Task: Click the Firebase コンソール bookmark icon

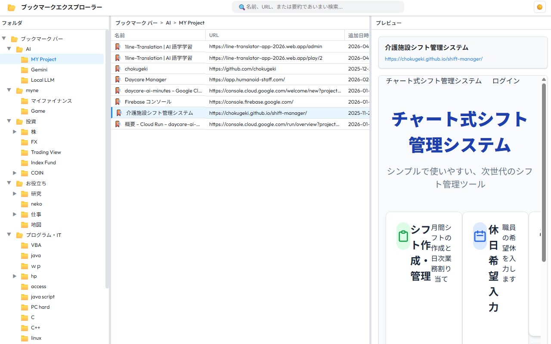Action: (x=118, y=102)
